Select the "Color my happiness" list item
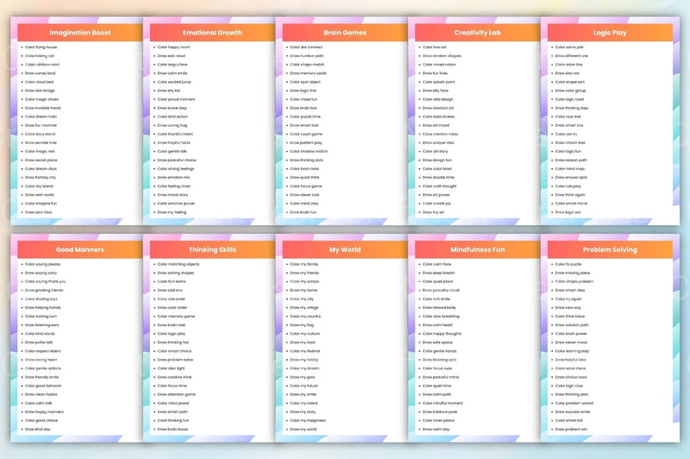690x459 pixels. 308,420
